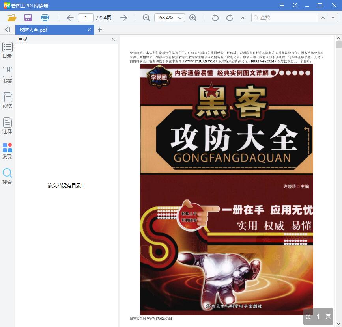342x327 pixels.
Task: Rotate page counterclockwise
Action: click(215, 18)
